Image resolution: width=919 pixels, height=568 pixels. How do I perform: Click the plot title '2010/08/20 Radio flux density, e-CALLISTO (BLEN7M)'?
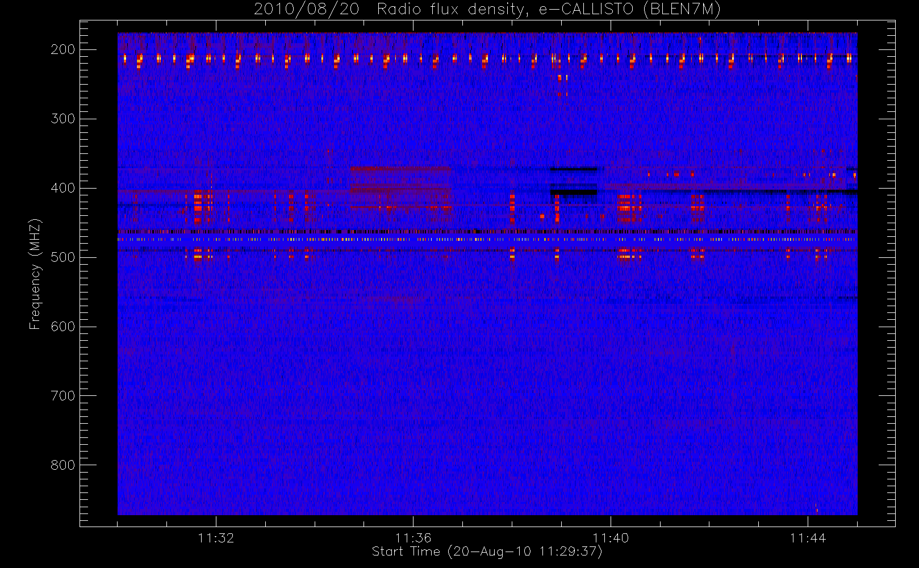coord(487,10)
